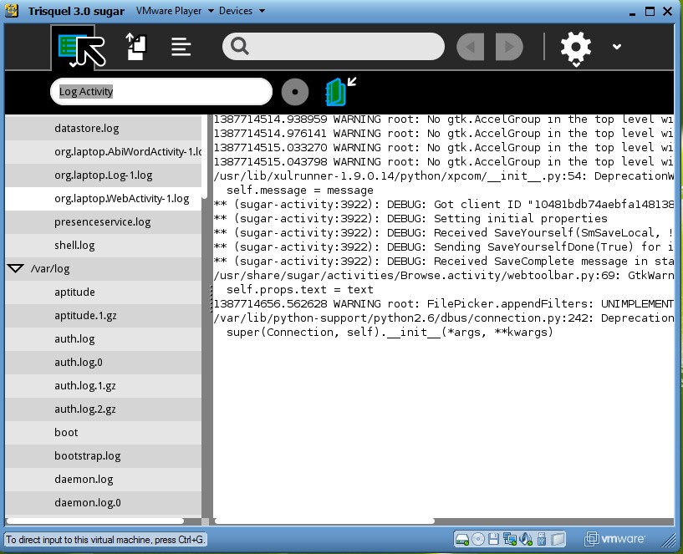The image size is (683, 554).
Task: Collapse the /var/log tree section
Action: (x=15, y=269)
